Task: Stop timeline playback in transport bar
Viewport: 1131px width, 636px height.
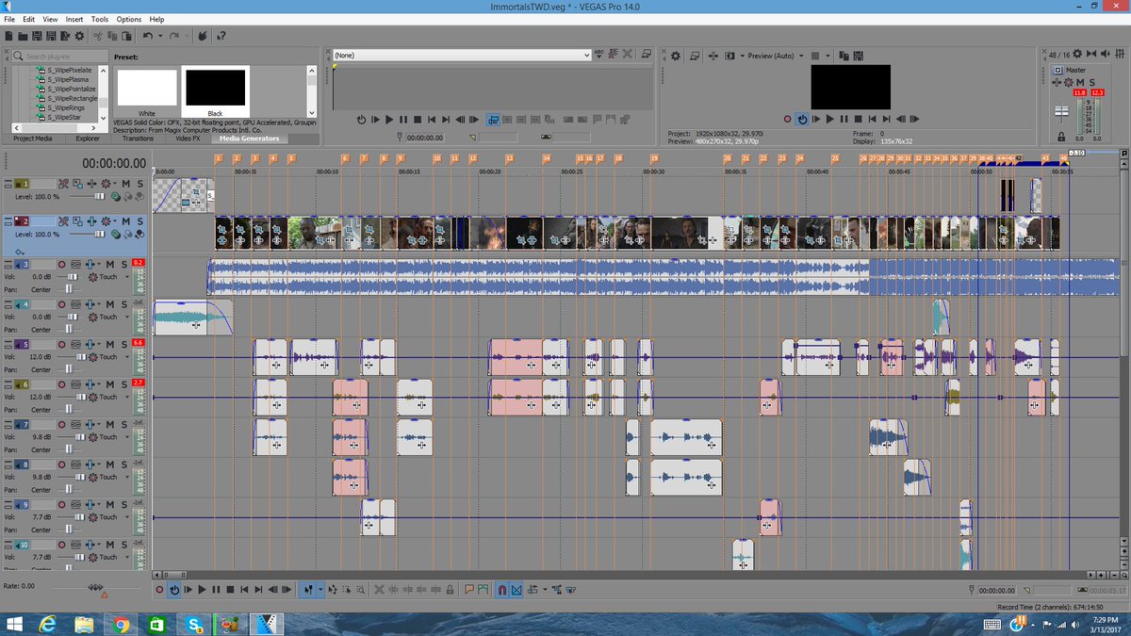Action: [230, 590]
